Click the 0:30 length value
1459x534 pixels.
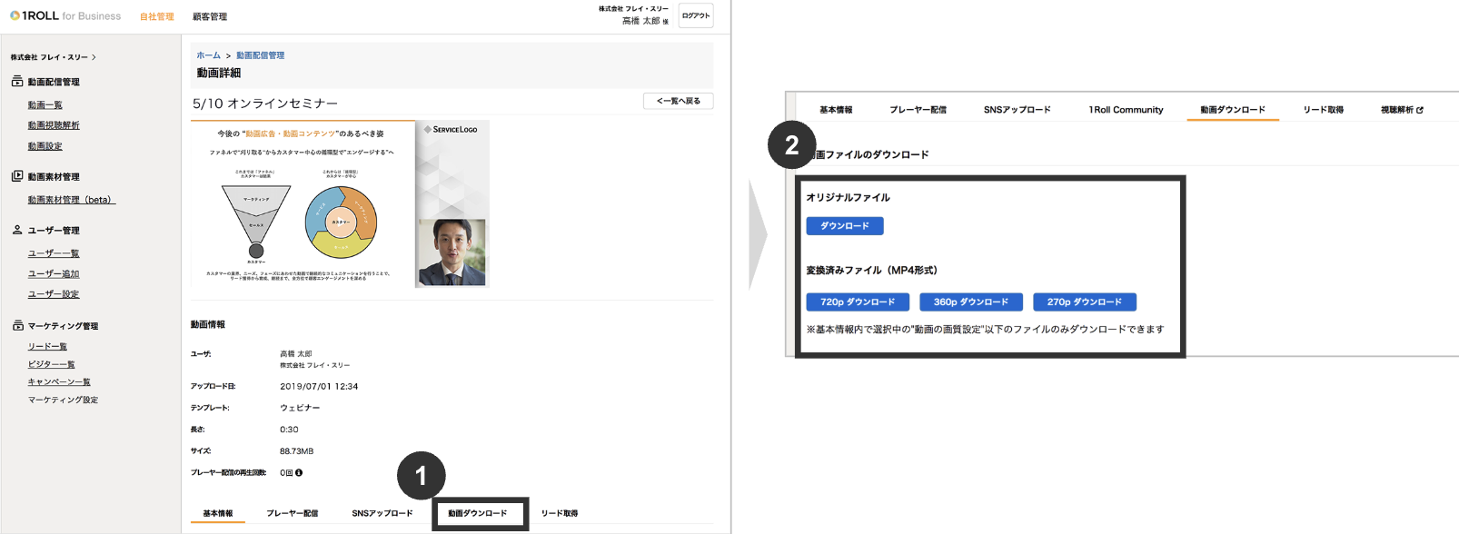[289, 430]
